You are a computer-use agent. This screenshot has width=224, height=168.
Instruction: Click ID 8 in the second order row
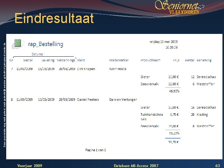coord(12,100)
